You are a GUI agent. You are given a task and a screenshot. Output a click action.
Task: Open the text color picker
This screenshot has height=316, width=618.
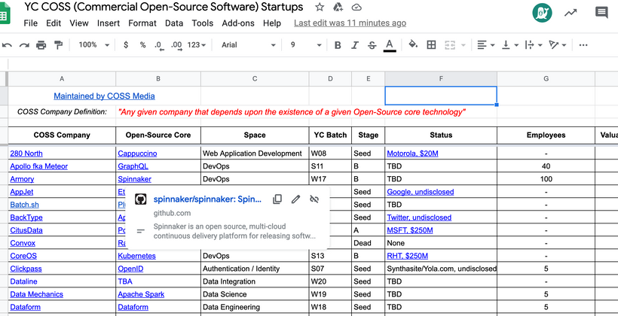[x=390, y=45]
